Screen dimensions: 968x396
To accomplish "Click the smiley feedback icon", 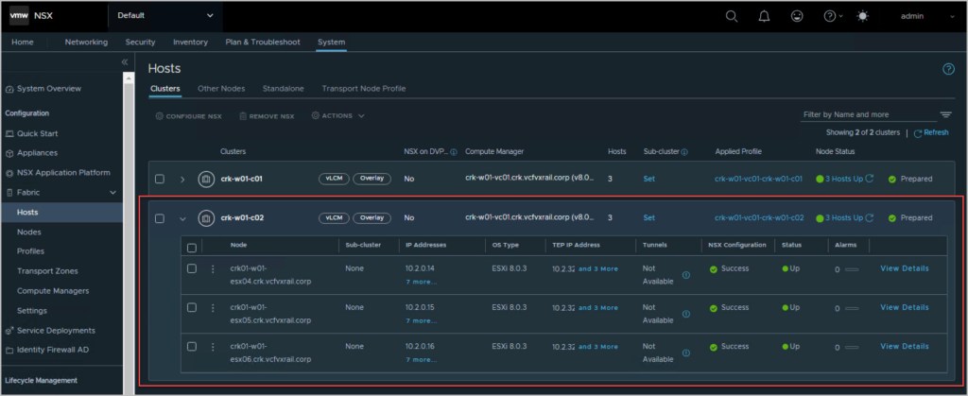I will tap(797, 16).
